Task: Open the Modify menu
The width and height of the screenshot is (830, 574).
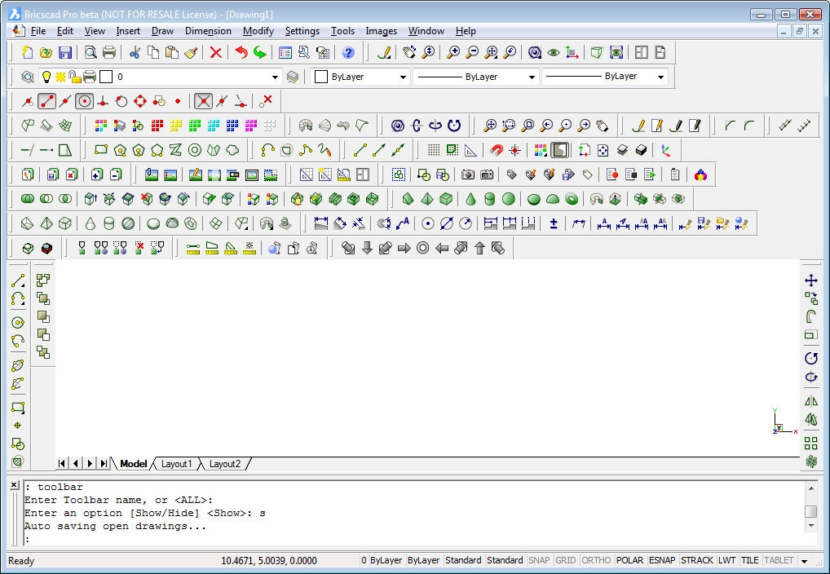Action: point(258,31)
